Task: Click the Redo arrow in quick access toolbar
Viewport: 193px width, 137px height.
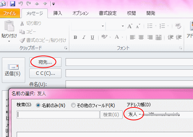Action: click(x=29, y=4)
